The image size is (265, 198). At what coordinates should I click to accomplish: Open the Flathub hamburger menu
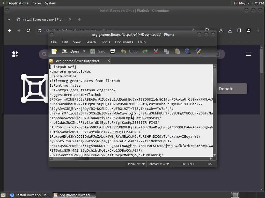click(248, 54)
